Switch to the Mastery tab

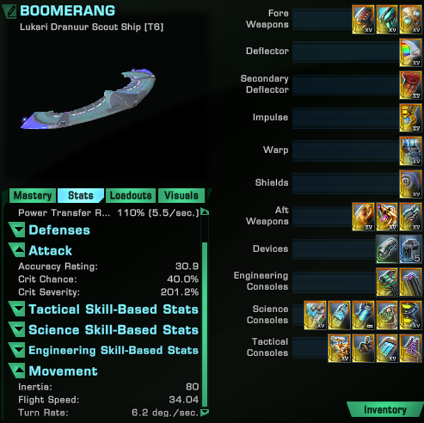point(33,195)
